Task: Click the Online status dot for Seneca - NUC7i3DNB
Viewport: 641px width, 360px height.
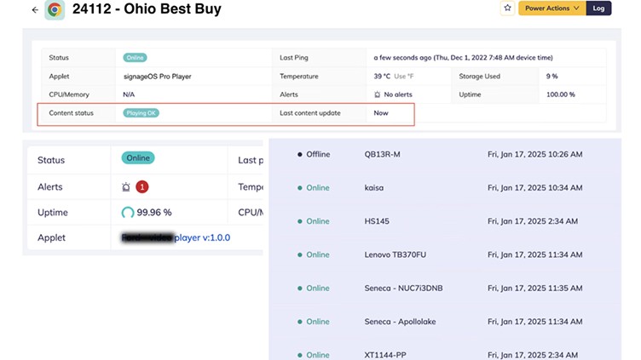Action: pyautogui.click(x=300, y=289)
